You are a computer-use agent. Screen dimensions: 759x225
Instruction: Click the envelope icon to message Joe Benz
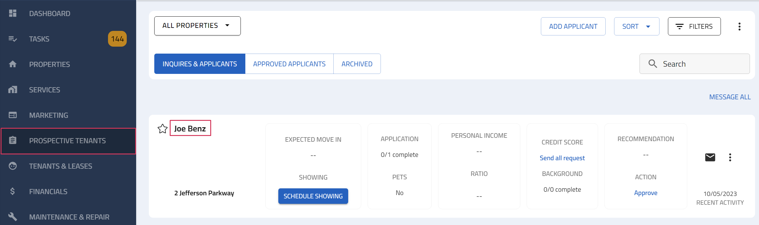click(x=709, y=157)
